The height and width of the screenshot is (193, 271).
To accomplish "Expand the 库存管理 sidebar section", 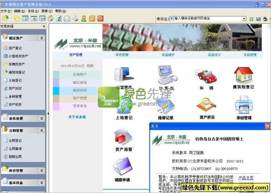I will 41,171.
